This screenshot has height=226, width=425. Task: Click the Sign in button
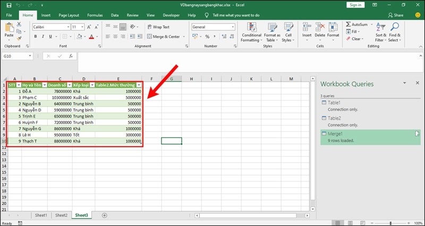(355, 5)
